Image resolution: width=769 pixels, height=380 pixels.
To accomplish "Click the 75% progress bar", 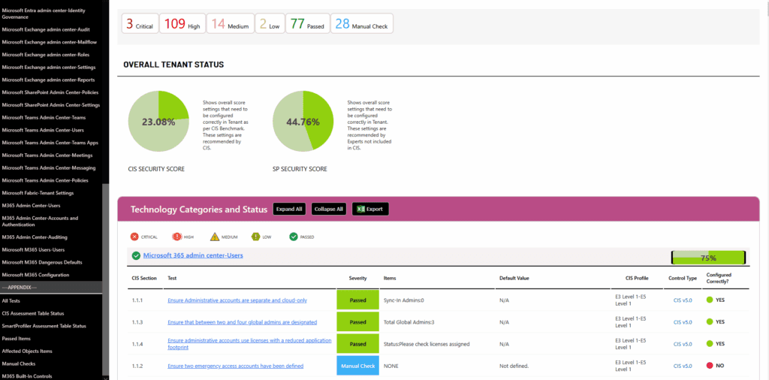I will pos(708,258).
